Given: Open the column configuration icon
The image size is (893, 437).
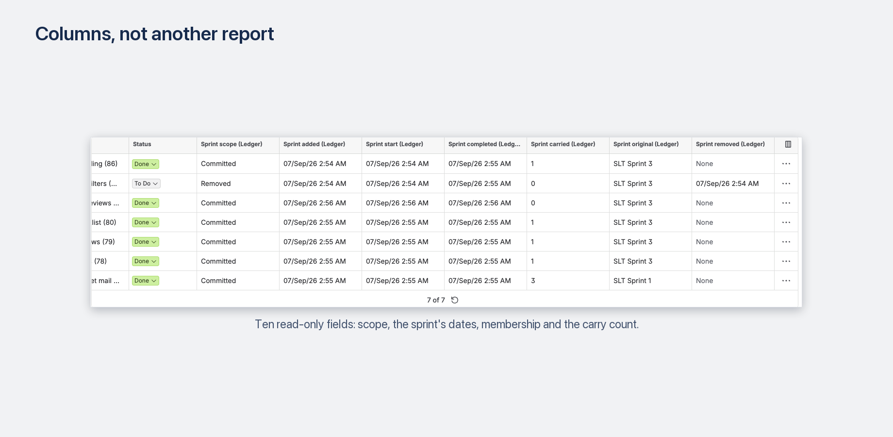Looking at the screenshot, I should 788,144.
